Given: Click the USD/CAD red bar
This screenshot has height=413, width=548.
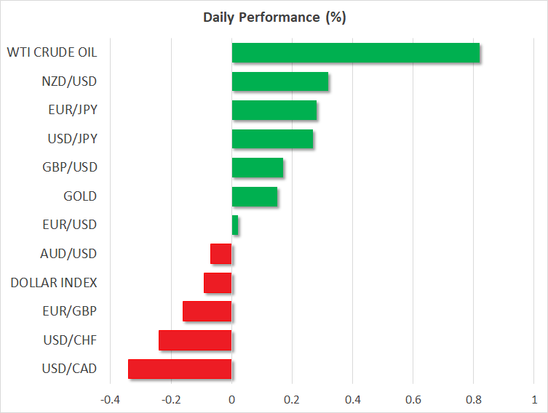Looking at the screenshot, I should point(180,369).
